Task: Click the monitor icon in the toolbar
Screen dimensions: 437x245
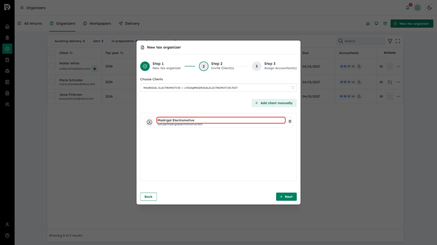Action: tap(376, 24)
